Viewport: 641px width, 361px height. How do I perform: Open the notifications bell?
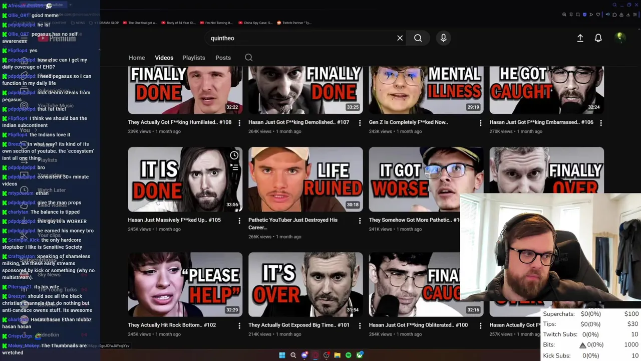pyautogui.click(x=598, y=38)
